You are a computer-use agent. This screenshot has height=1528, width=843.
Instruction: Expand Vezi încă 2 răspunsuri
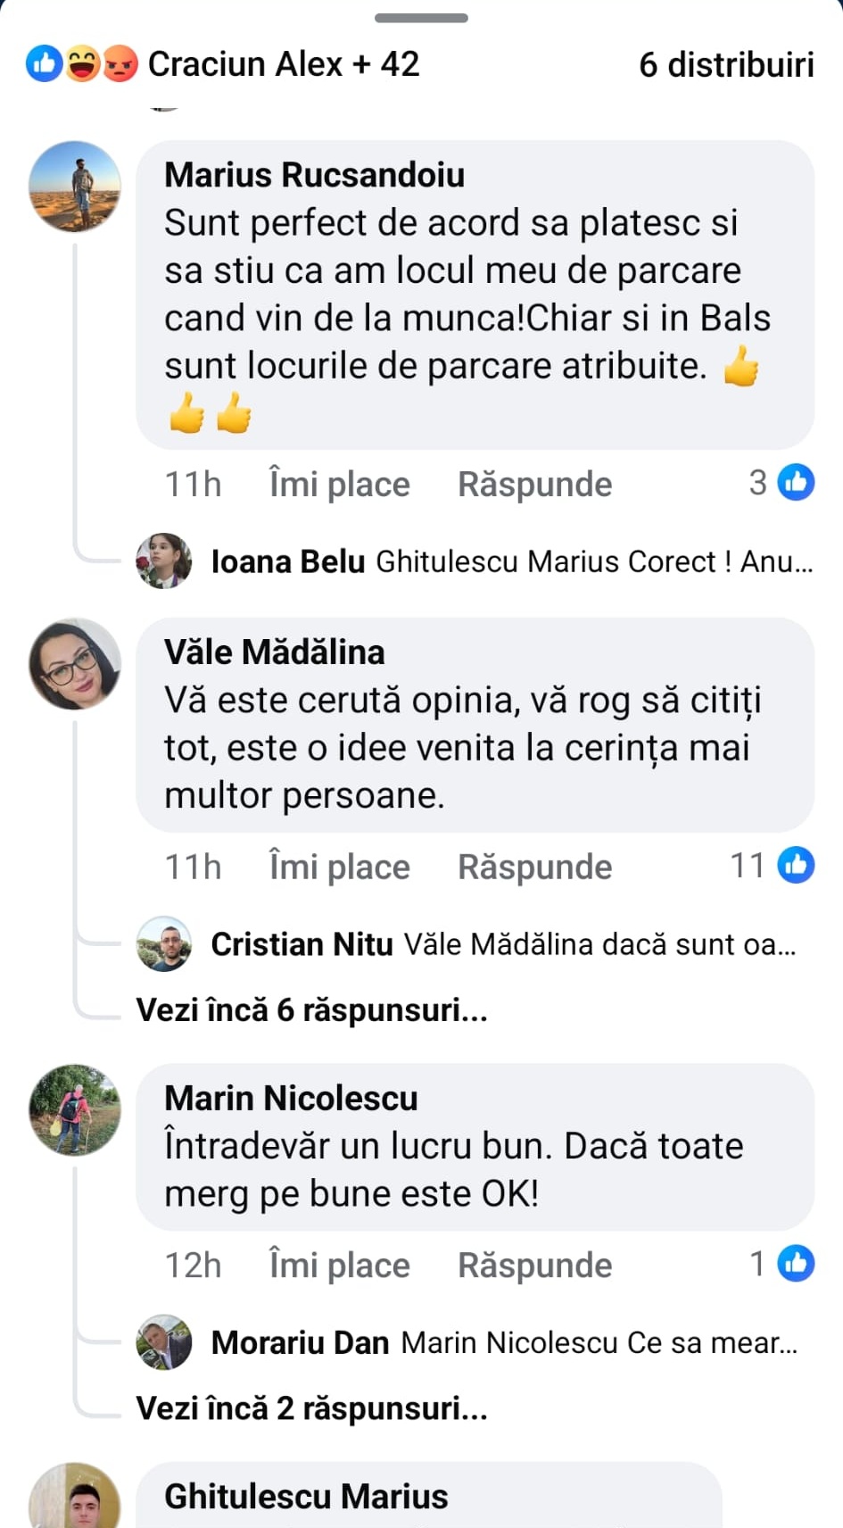coord(311,1408)
